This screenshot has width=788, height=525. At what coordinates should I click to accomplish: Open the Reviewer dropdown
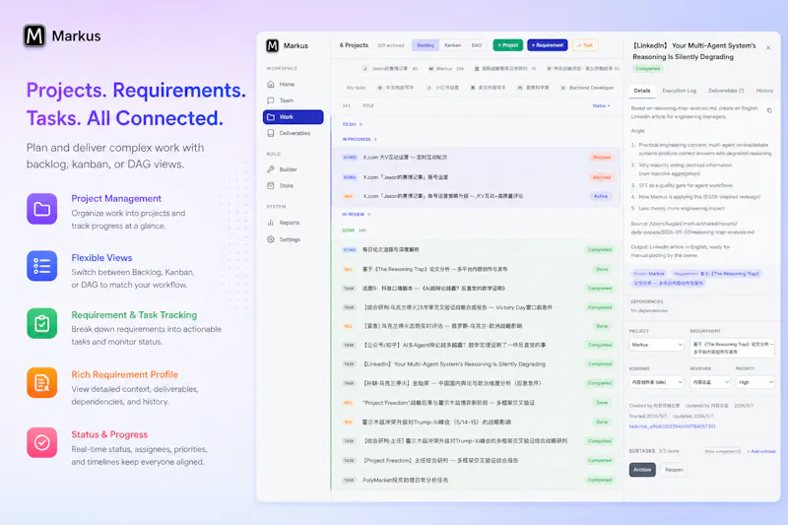[x=709, y=382]
